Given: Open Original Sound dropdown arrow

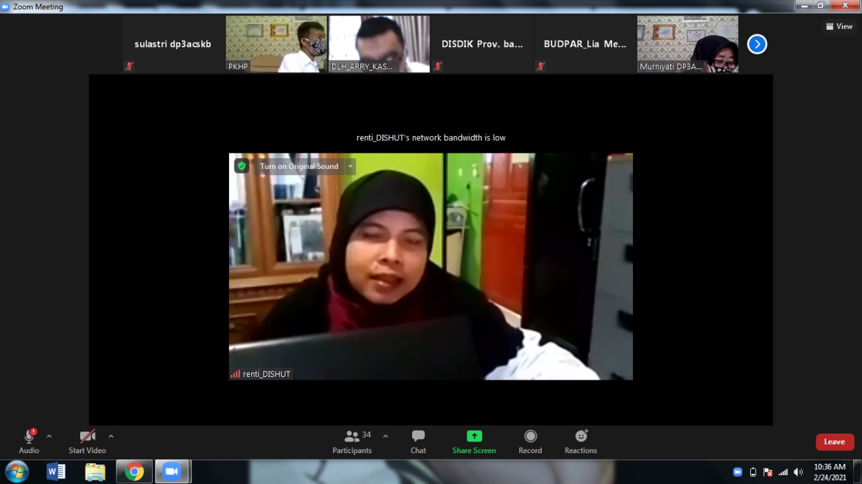Looking at the screenshot, I should coord(350,166).
